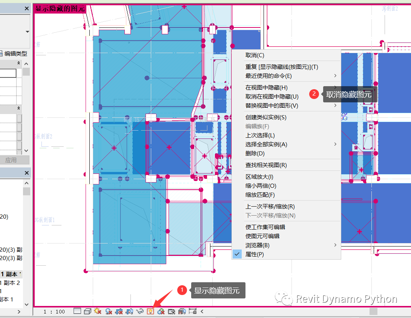Open Visual Style cube icon
The height and width of the screenshot is (318, 411).
click(x=87, y=311)
